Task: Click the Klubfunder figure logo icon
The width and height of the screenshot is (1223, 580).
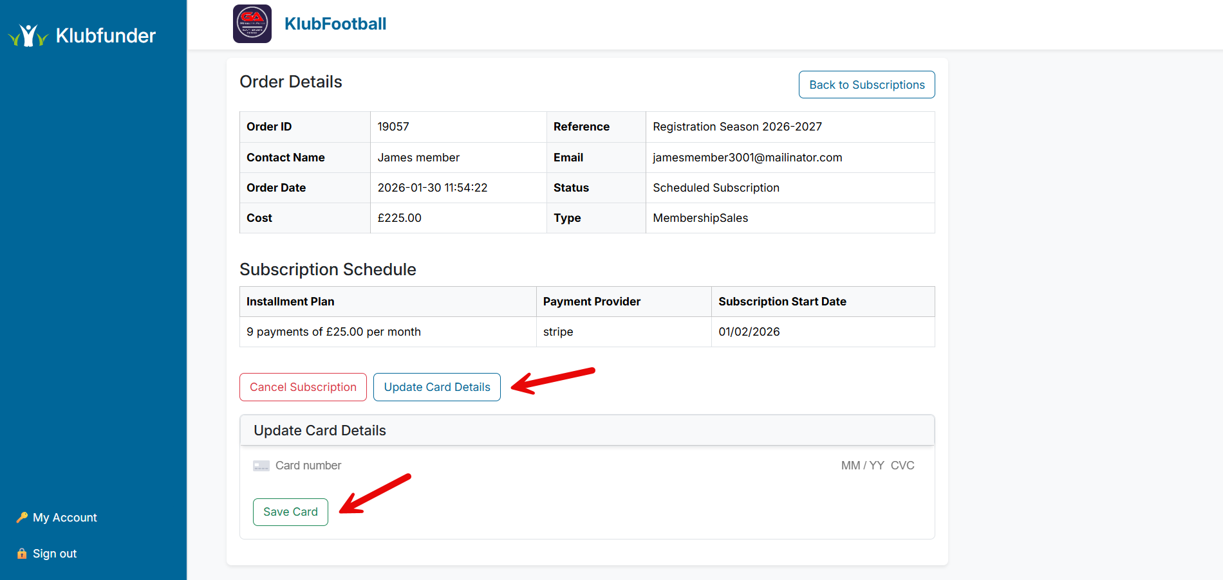Action: 28,35
